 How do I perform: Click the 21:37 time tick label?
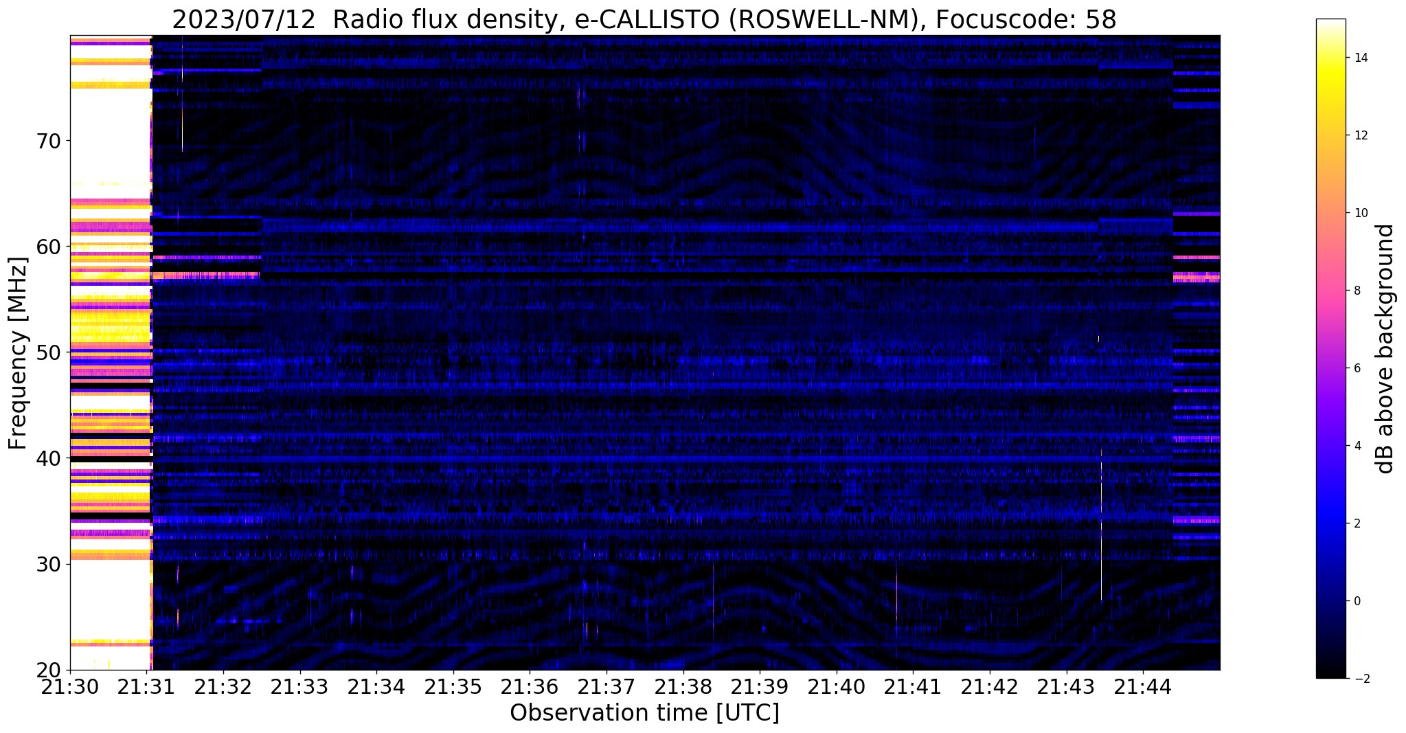[x=606, y=686]
